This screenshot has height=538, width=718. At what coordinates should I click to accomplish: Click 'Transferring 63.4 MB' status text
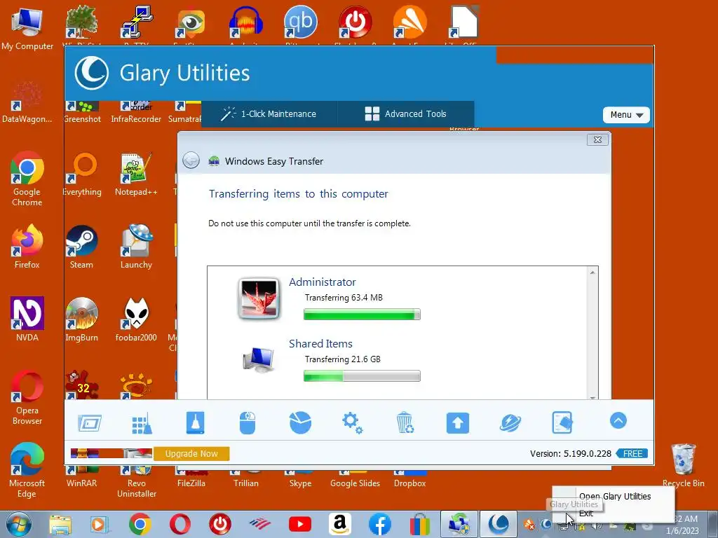click(344, 297)
